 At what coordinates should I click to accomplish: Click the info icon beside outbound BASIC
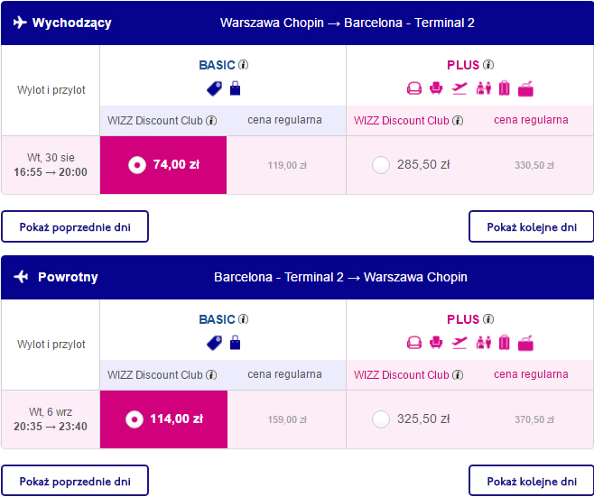point(243,65)
